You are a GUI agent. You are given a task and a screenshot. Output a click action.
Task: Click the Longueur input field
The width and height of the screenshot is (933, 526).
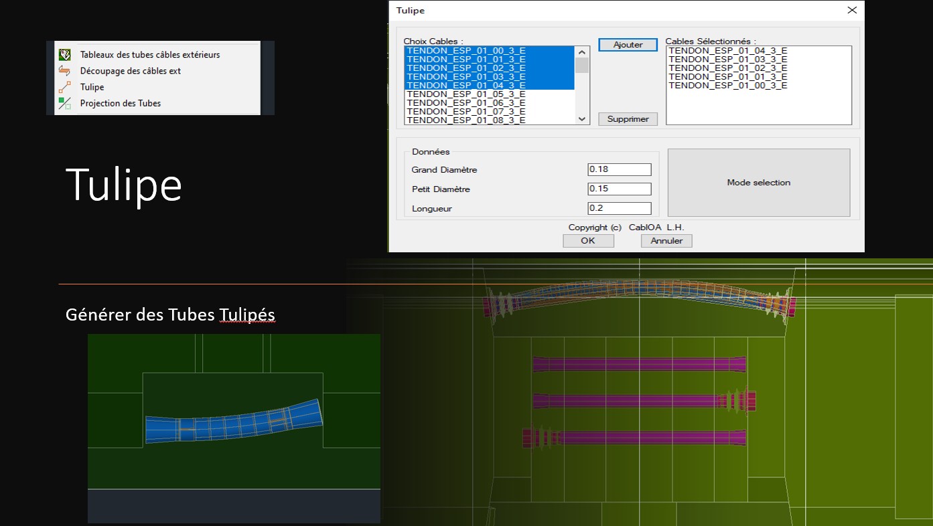pyautogui.click(x=620, y=208)
